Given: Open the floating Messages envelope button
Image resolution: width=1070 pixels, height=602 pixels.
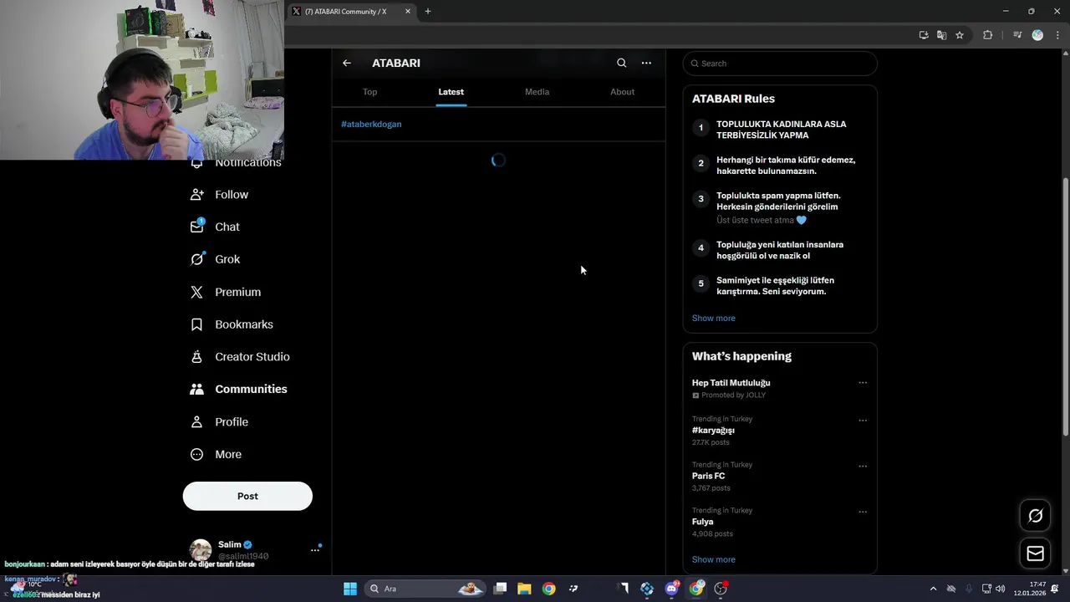Looking at the screenshot, I should pos(1035,554).
